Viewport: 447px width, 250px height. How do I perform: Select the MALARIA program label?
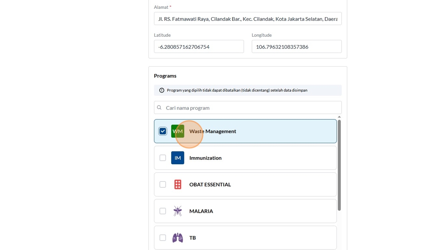[201, 211]
